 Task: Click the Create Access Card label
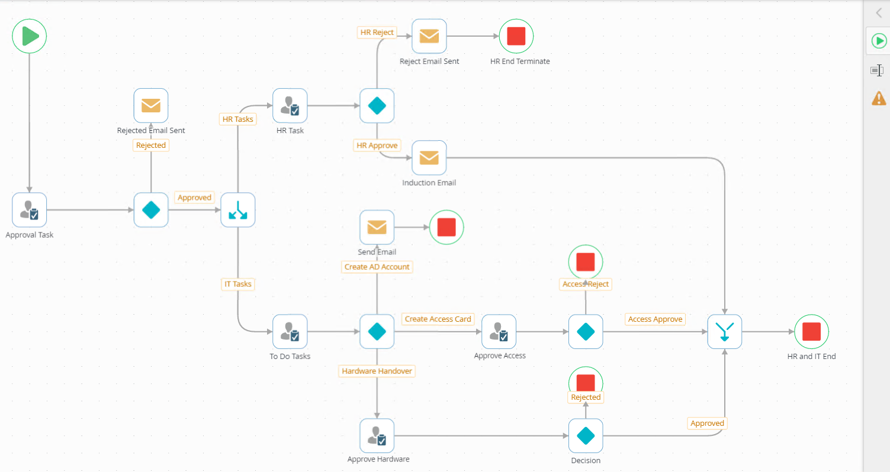438,319
